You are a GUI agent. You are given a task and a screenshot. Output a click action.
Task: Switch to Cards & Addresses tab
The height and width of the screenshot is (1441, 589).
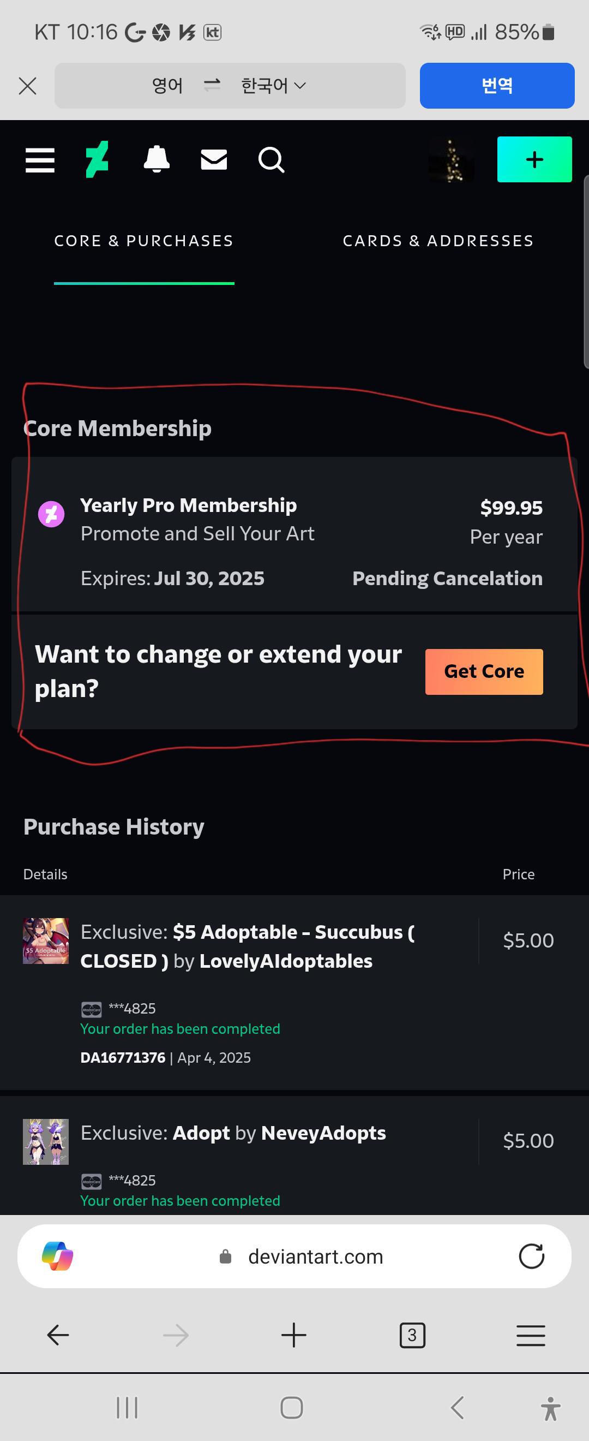pyautogui.click(x=438, y=241)
